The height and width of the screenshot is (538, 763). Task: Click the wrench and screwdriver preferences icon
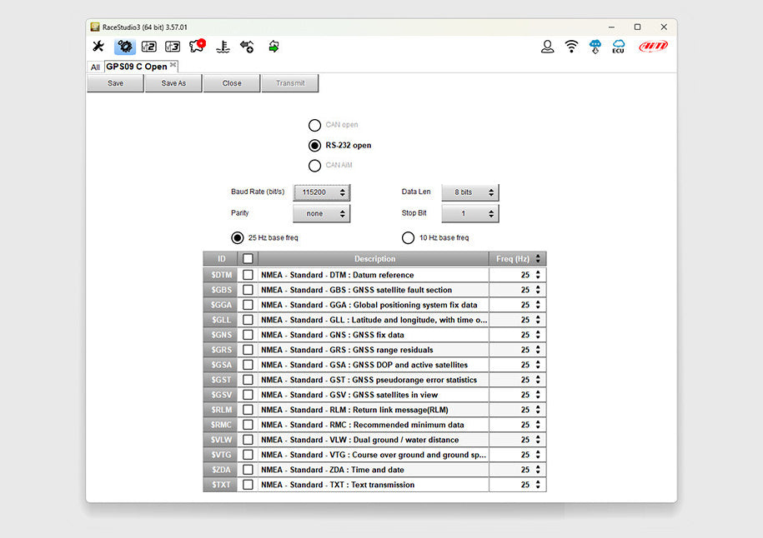pos(98,47)
